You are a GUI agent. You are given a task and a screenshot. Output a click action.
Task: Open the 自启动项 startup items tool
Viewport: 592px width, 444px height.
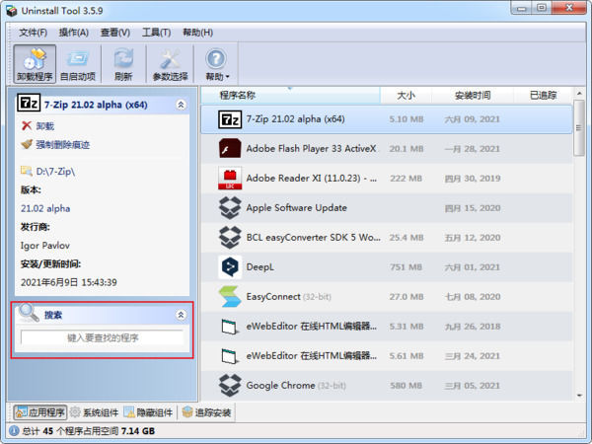coord(78,64)
